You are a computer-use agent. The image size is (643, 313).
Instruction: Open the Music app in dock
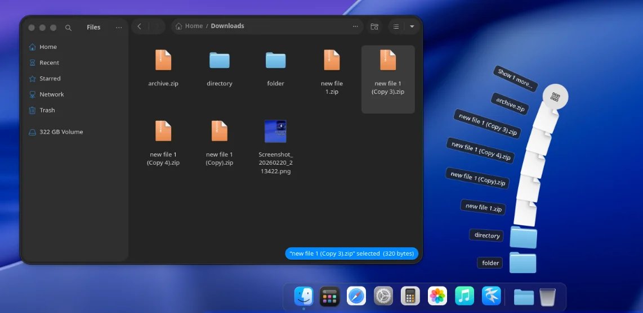click(x=464, y=296)
